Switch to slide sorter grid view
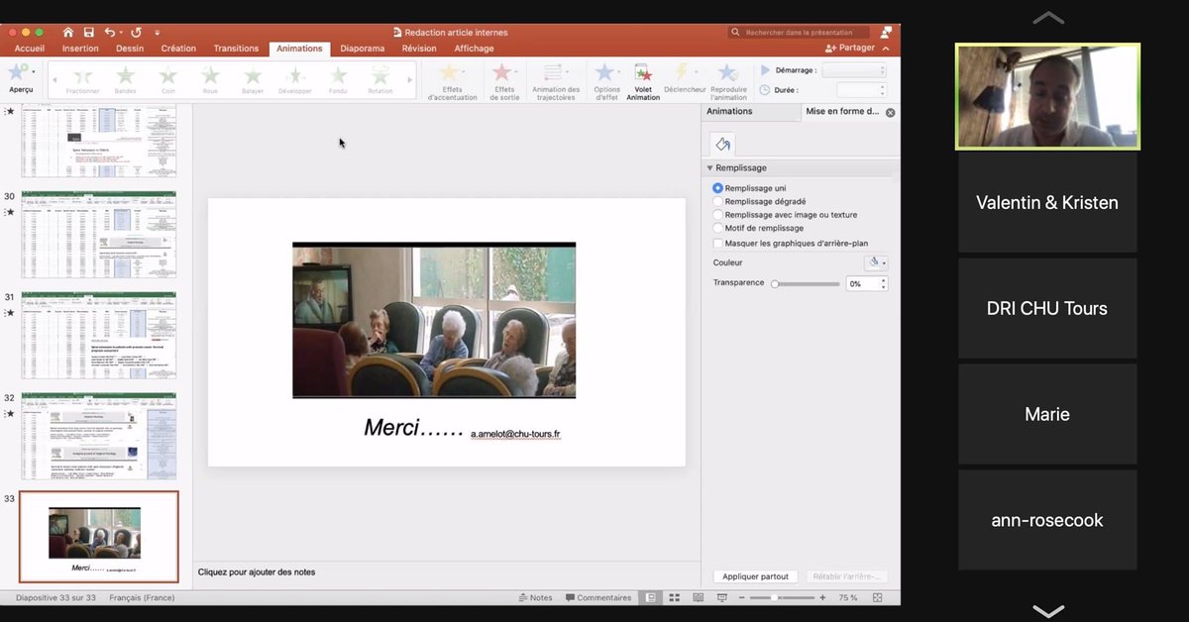Screen dimensions: 1189x622 point(675,597)
